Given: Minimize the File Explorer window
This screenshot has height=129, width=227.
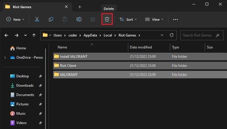Looking at the screenshot, I should point(194,4).
